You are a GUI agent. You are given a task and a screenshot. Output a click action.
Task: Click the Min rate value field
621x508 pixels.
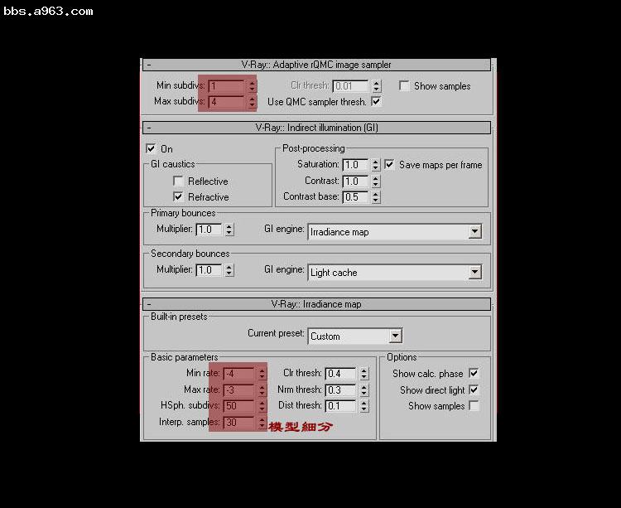(238, 373)
